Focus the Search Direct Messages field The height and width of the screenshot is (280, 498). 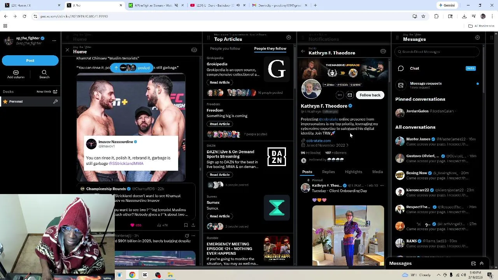(437, 52)
